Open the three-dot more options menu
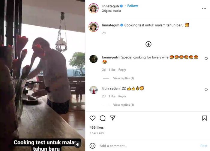The width and height of the screenshot is (210, 151). point(204,8)
